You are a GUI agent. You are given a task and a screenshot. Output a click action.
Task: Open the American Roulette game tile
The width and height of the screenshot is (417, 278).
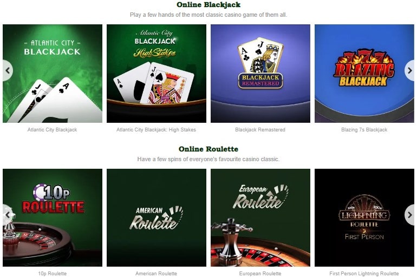pyautogui.click(x=157, y=218)
